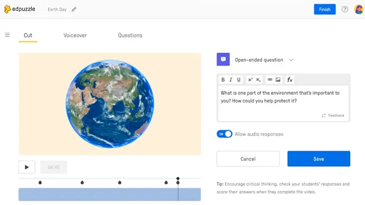The height and width of the screenshot is (205, 365).
Task: Click the purple open-ended question icon
Action: (x=223, y=59)
